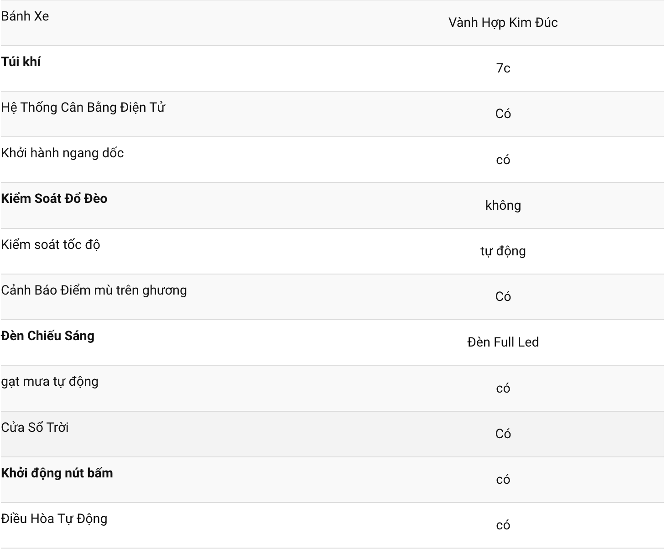Click the 'Đèn Chiếu Sáng' bold label
Viewport: 667px width, 549px height.
(48, 336)
